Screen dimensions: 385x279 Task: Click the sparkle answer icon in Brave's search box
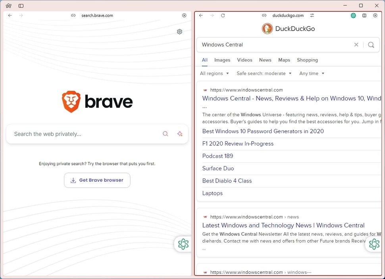[179, 134]
